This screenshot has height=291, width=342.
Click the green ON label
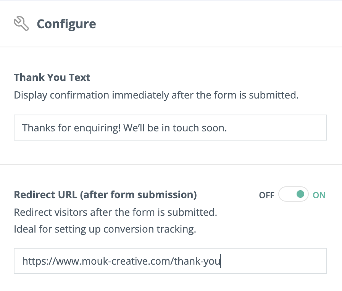[319, 195]
